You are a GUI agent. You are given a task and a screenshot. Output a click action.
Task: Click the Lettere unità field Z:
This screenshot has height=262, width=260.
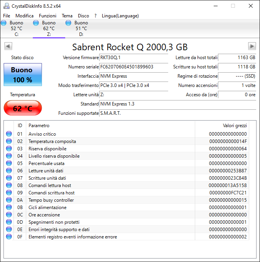point(134,95)
